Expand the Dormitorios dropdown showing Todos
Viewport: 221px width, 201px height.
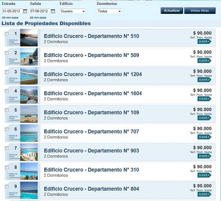[x=109, y=11]
